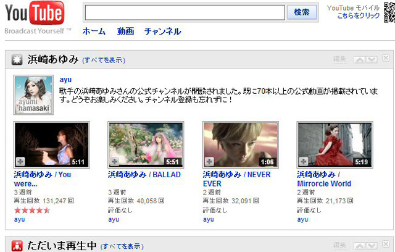Click the YouTube logo
The image size is (395, 252).
pos(35,12)
